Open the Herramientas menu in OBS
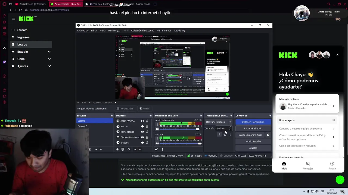The width and height of the screenshot is (348, 195). (164, 31)
